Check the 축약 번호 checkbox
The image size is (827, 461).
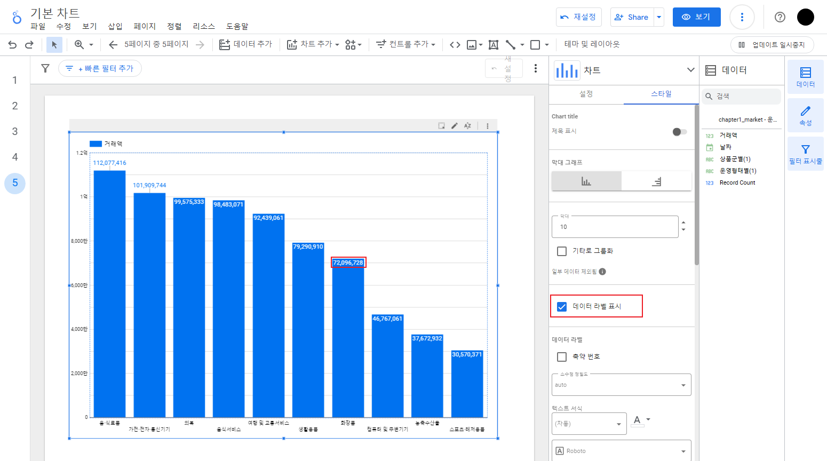click(x=562, y=356)
